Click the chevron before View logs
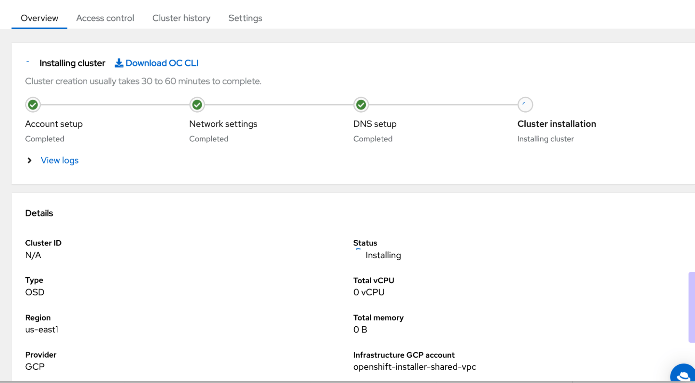This screenshot has height=383, width=695. click(x=30, y=160)
